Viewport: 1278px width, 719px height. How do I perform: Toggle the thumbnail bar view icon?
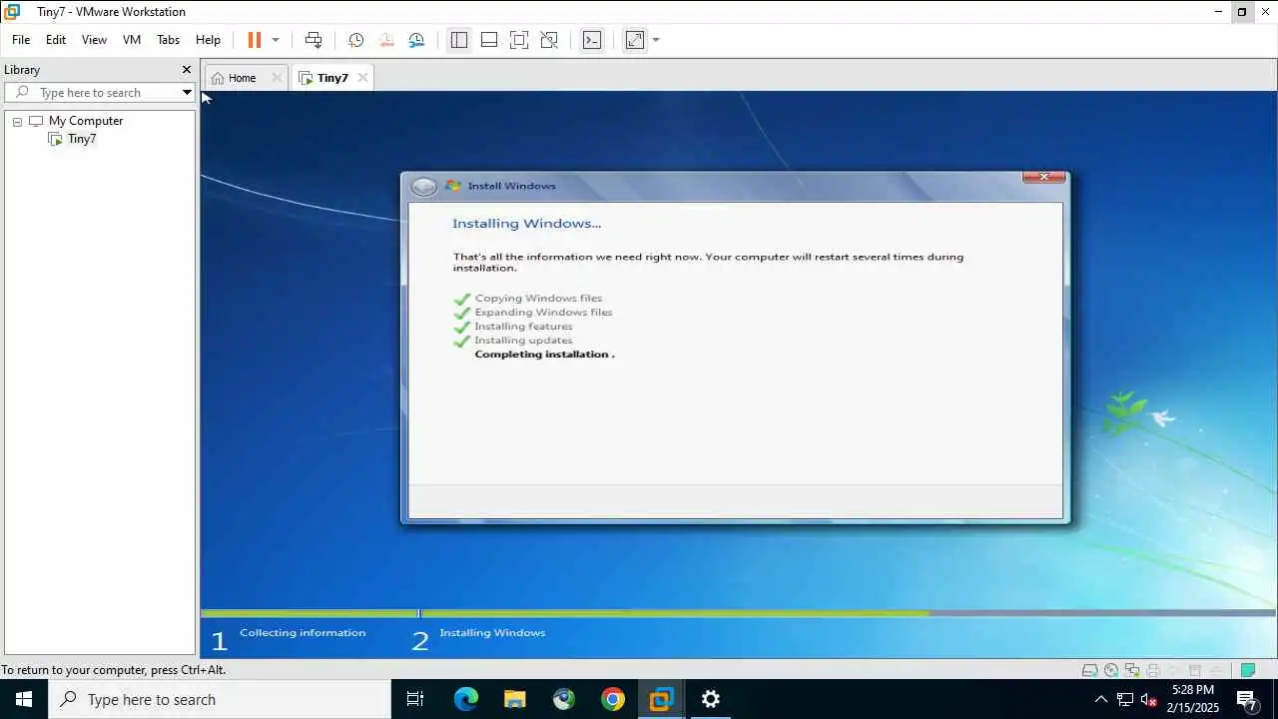[489, 40]
